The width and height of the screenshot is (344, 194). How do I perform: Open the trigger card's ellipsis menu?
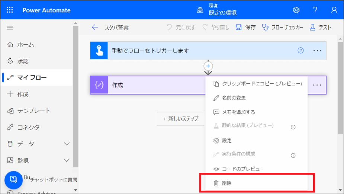(x=317, y=51)
